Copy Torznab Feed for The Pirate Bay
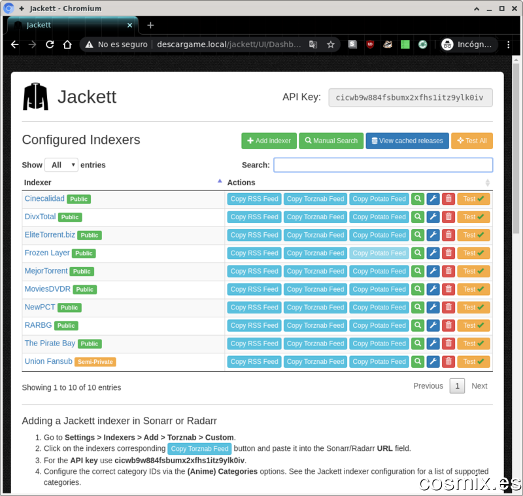 coord(315,344)
